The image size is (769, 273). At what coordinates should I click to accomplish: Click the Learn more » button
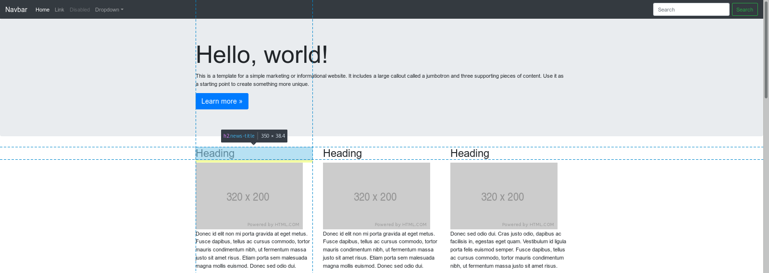point(222,101)
